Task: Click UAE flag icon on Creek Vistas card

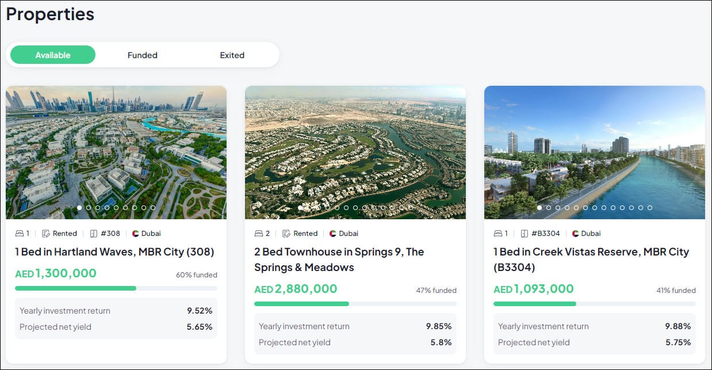Action: [575, 234]
